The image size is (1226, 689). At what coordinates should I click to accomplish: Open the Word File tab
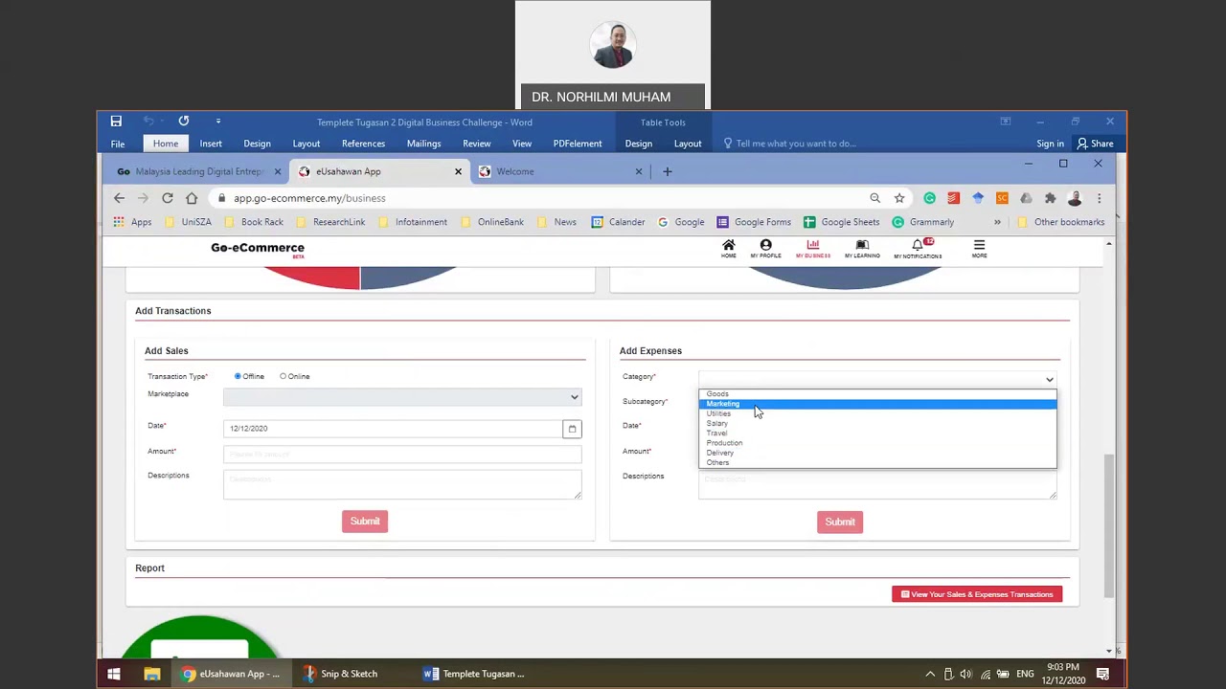tap(118, 144)
